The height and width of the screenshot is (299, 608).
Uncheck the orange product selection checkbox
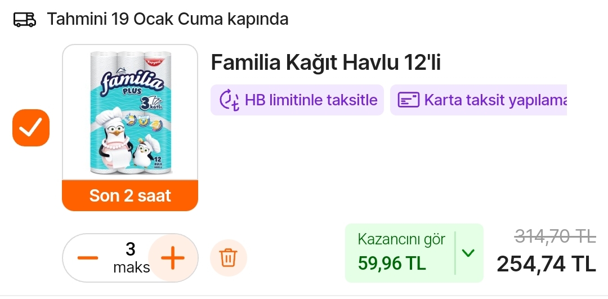(31, 128)
